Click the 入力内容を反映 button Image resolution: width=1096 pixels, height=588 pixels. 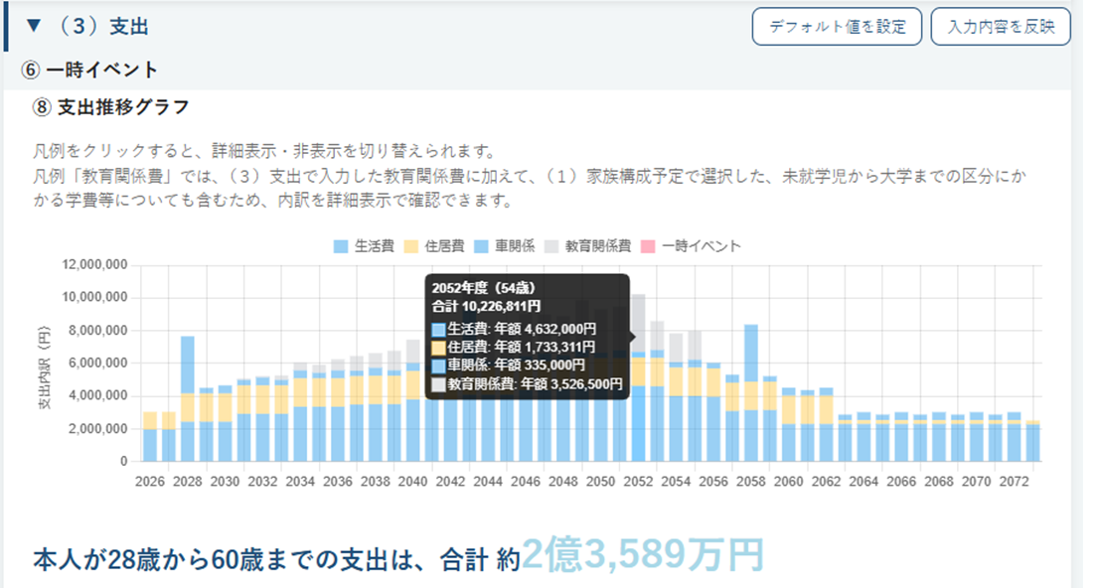pyautogui.click(x=1001, y=27)
